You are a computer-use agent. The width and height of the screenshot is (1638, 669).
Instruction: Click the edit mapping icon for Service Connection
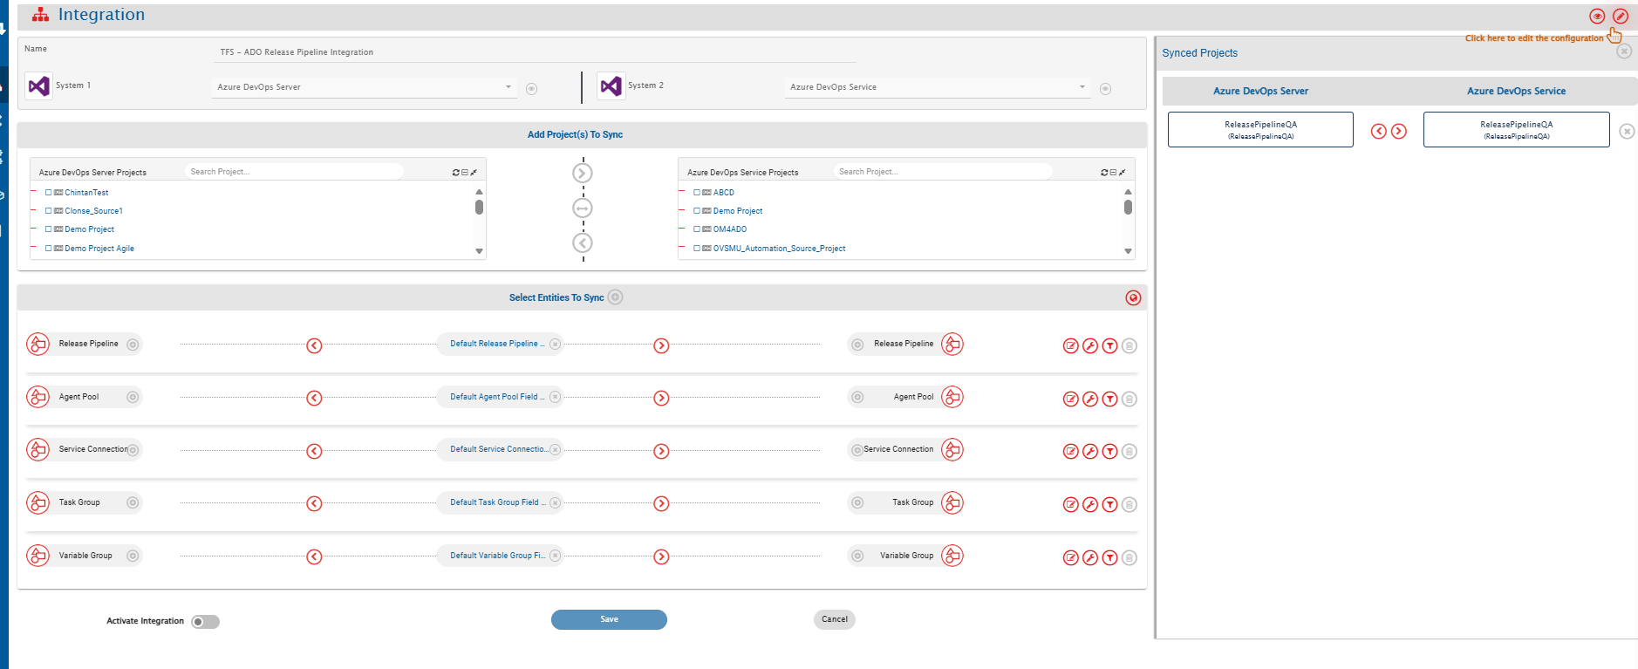1071,452
